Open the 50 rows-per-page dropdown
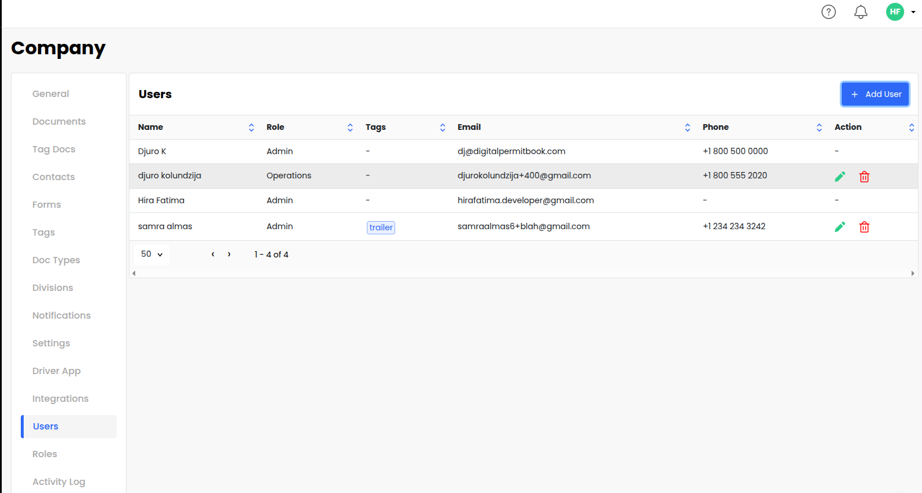 click(x=151, y=254)
